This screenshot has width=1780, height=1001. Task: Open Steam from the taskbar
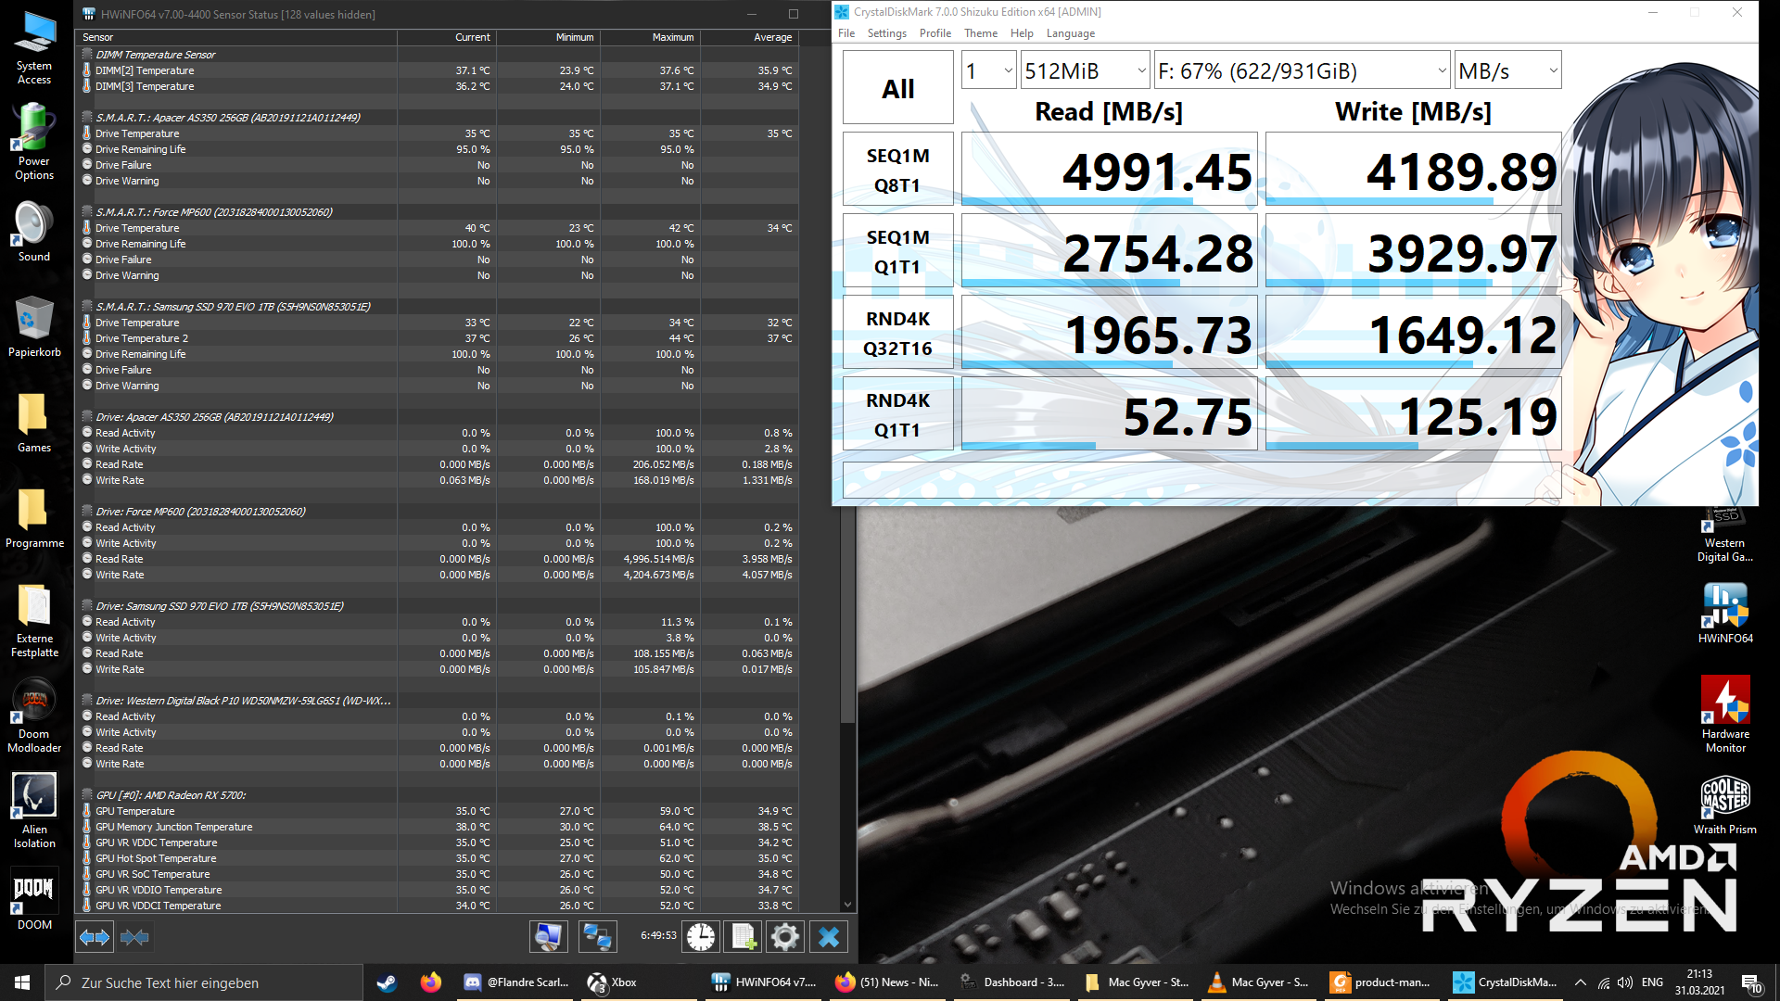[387, 982]
